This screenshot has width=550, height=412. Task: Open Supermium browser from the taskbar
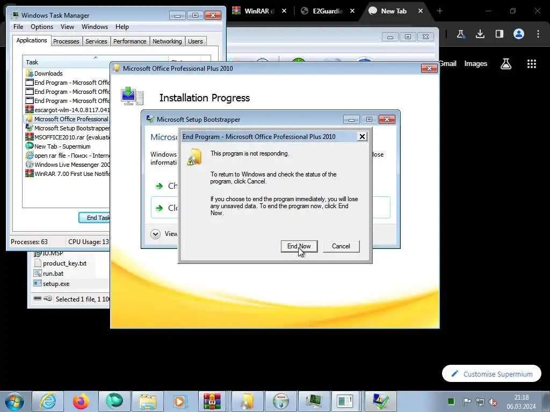[114, 401]
